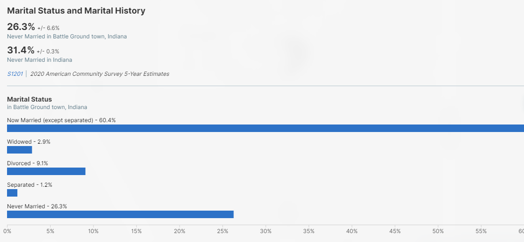524x242 pixels.
Task: Click the Never Married blue bar
Action: click(x=120, y=214)
